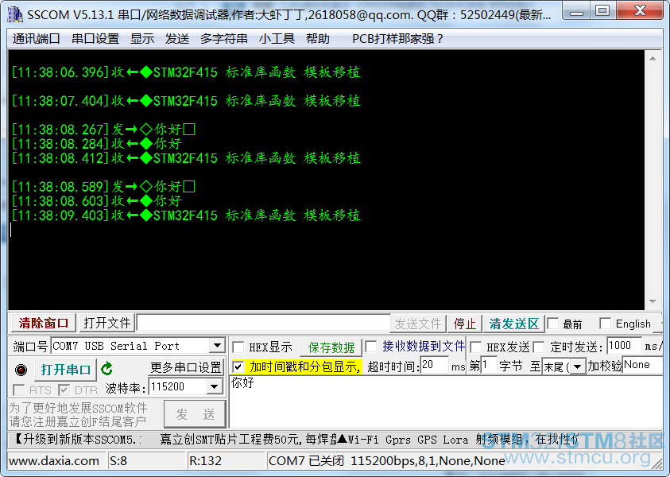
Task: Open the 发送 menu
Action: tap(177, 39)
